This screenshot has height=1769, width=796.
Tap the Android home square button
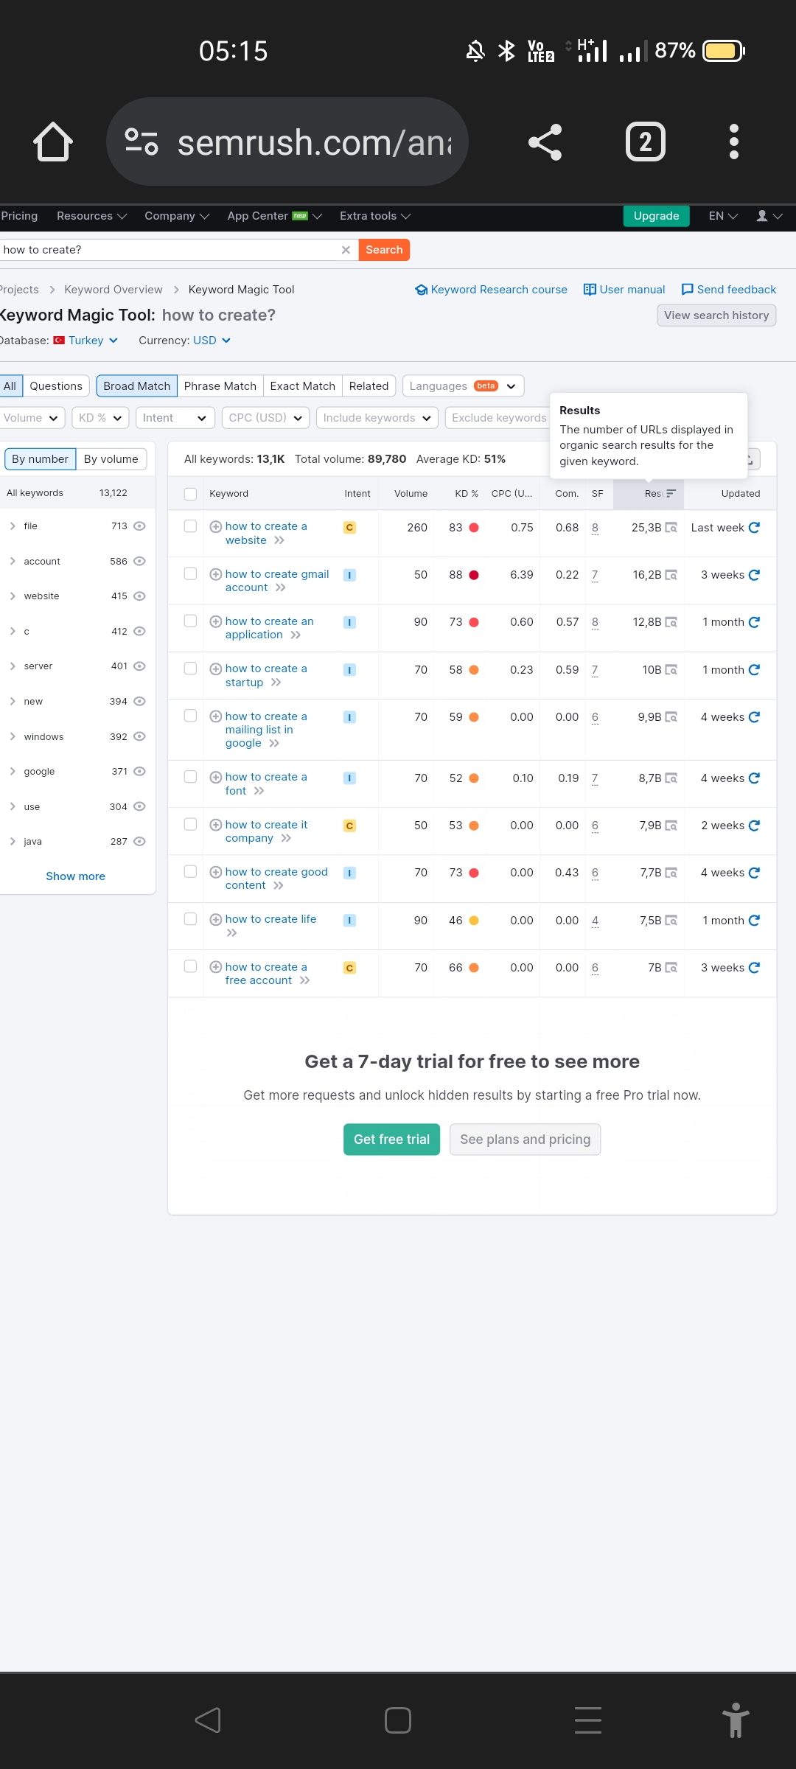[398, 1720]
